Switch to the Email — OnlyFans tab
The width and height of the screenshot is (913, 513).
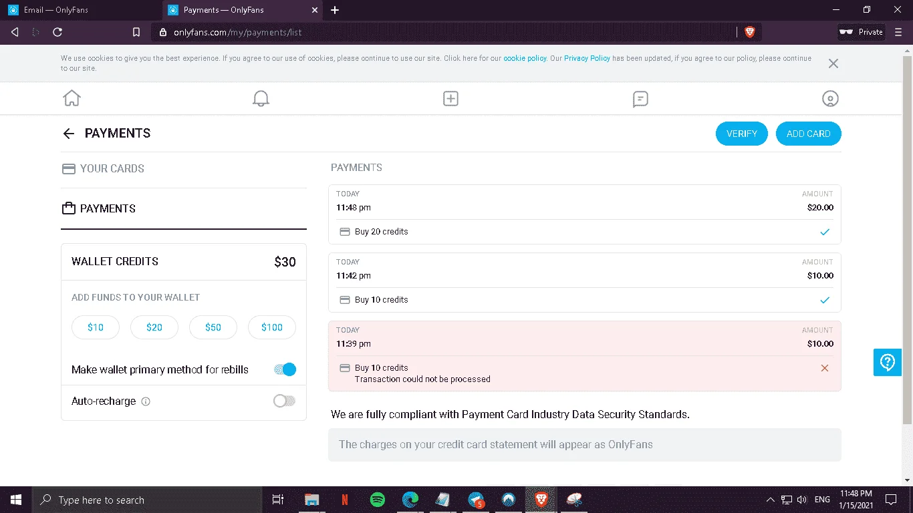pos(81,10)
